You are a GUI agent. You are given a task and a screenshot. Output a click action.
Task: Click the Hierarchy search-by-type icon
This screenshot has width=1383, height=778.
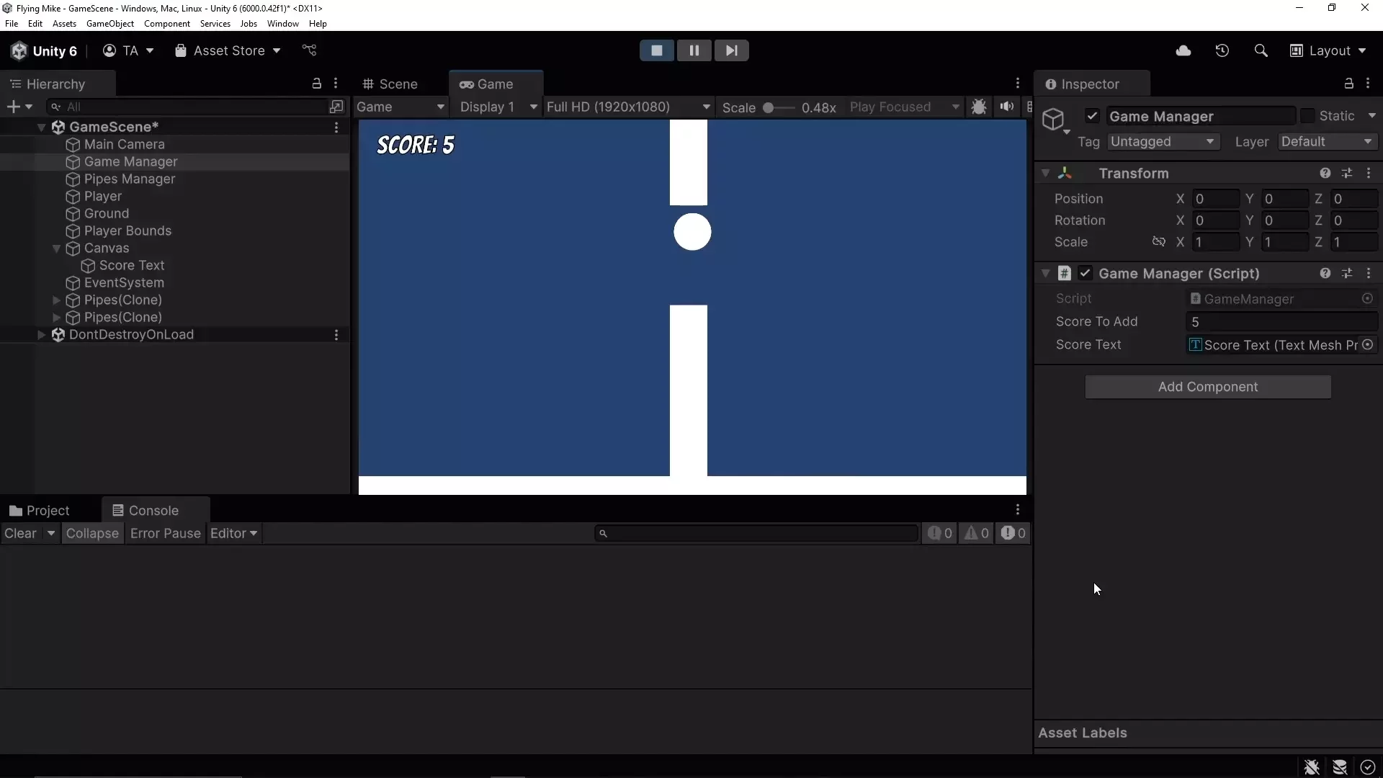point(336,107)
